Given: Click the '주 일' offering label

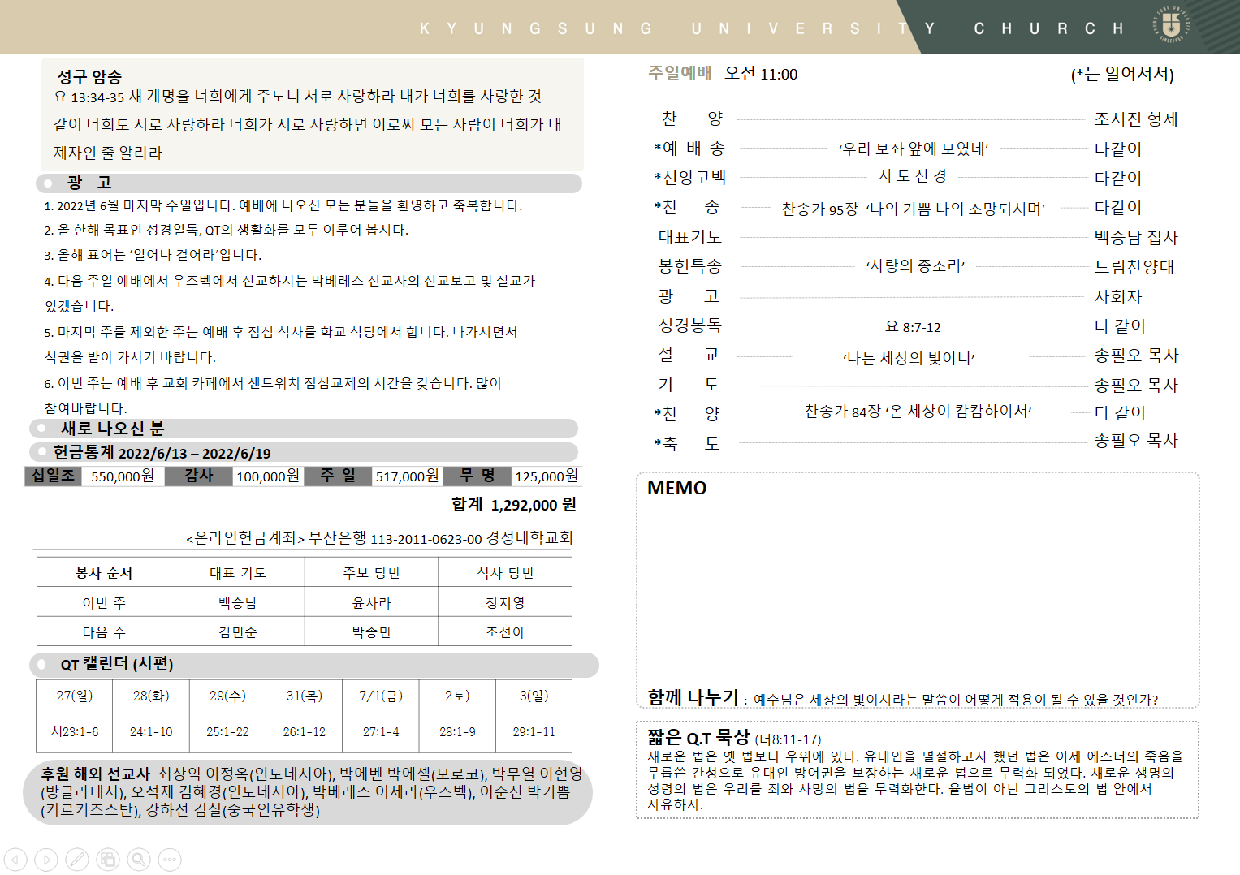Looking at the screenshot, I should tap(338, 476).
